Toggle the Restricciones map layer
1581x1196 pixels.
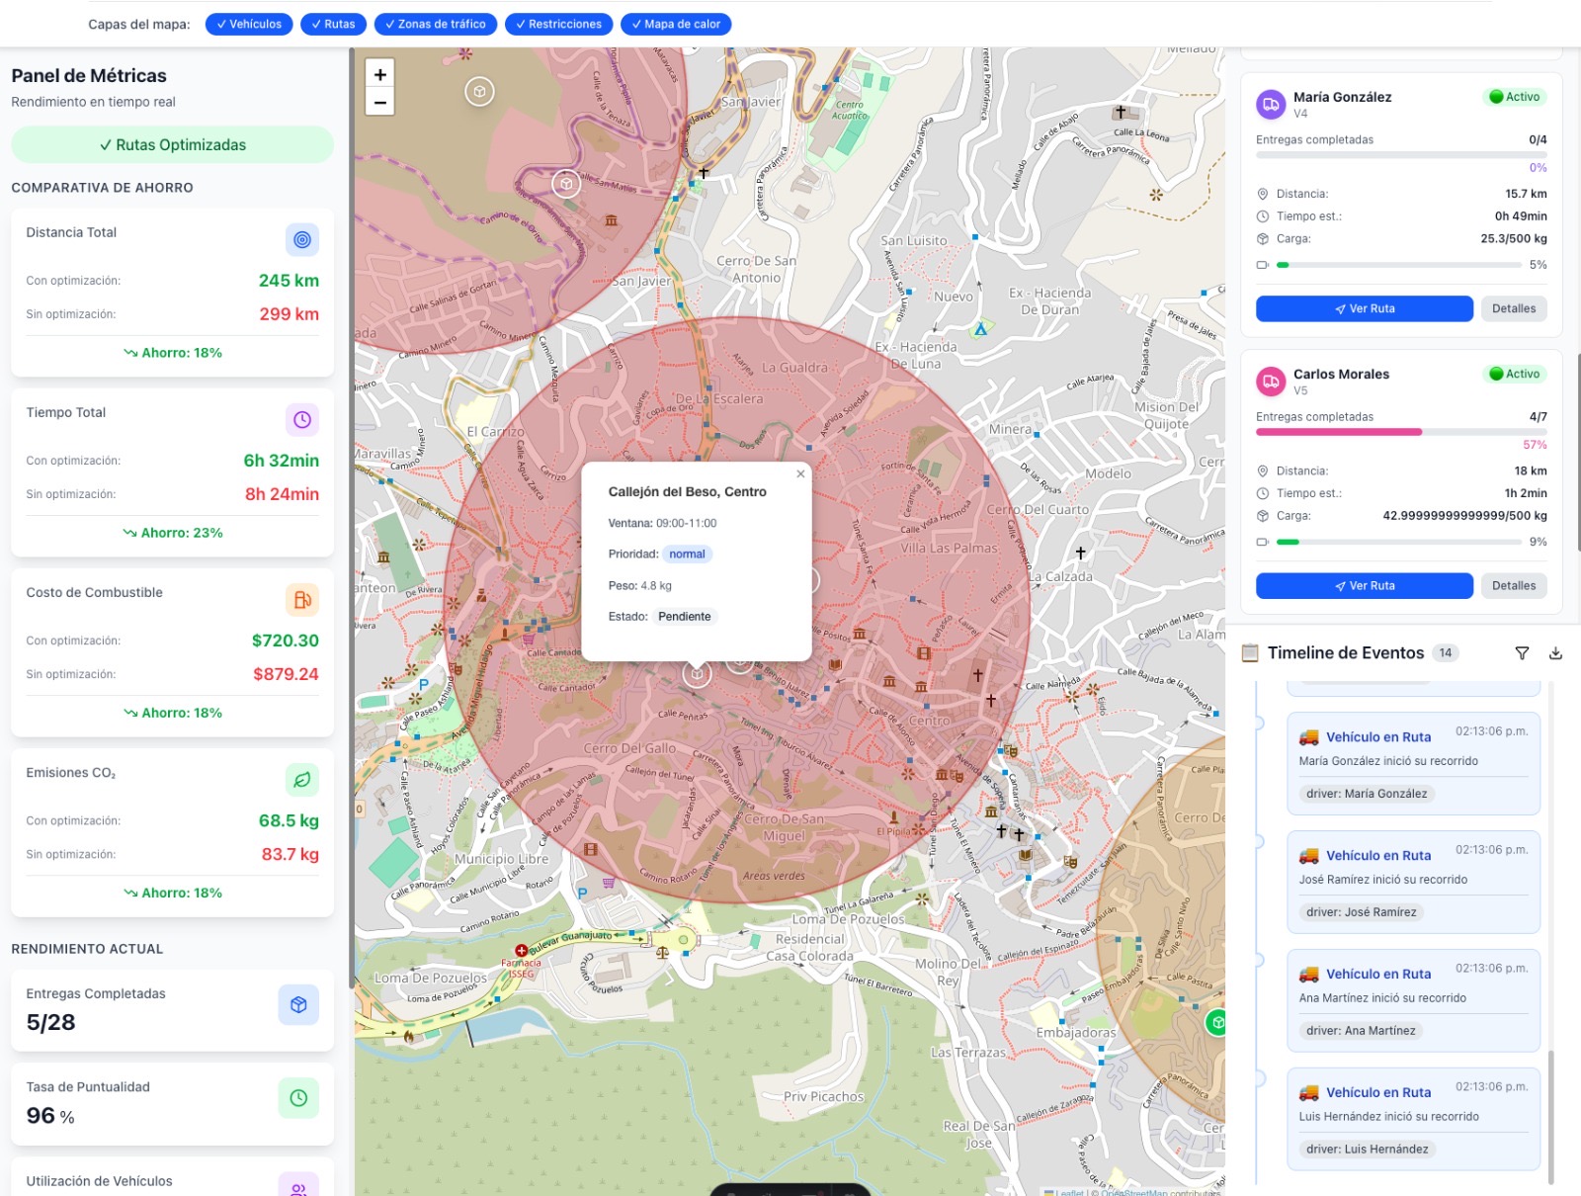558,24
